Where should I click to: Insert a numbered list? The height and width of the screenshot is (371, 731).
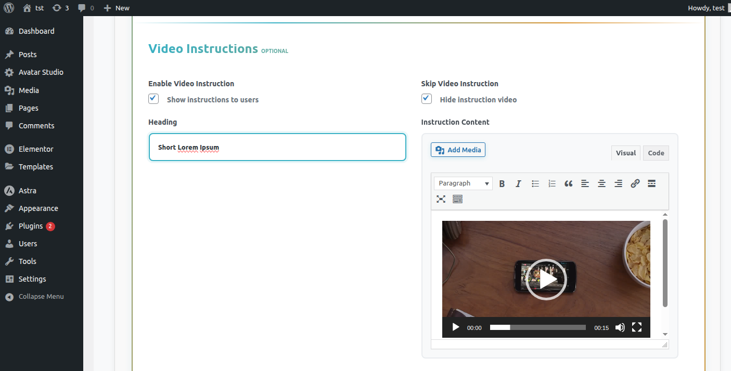tap(552, 183)
